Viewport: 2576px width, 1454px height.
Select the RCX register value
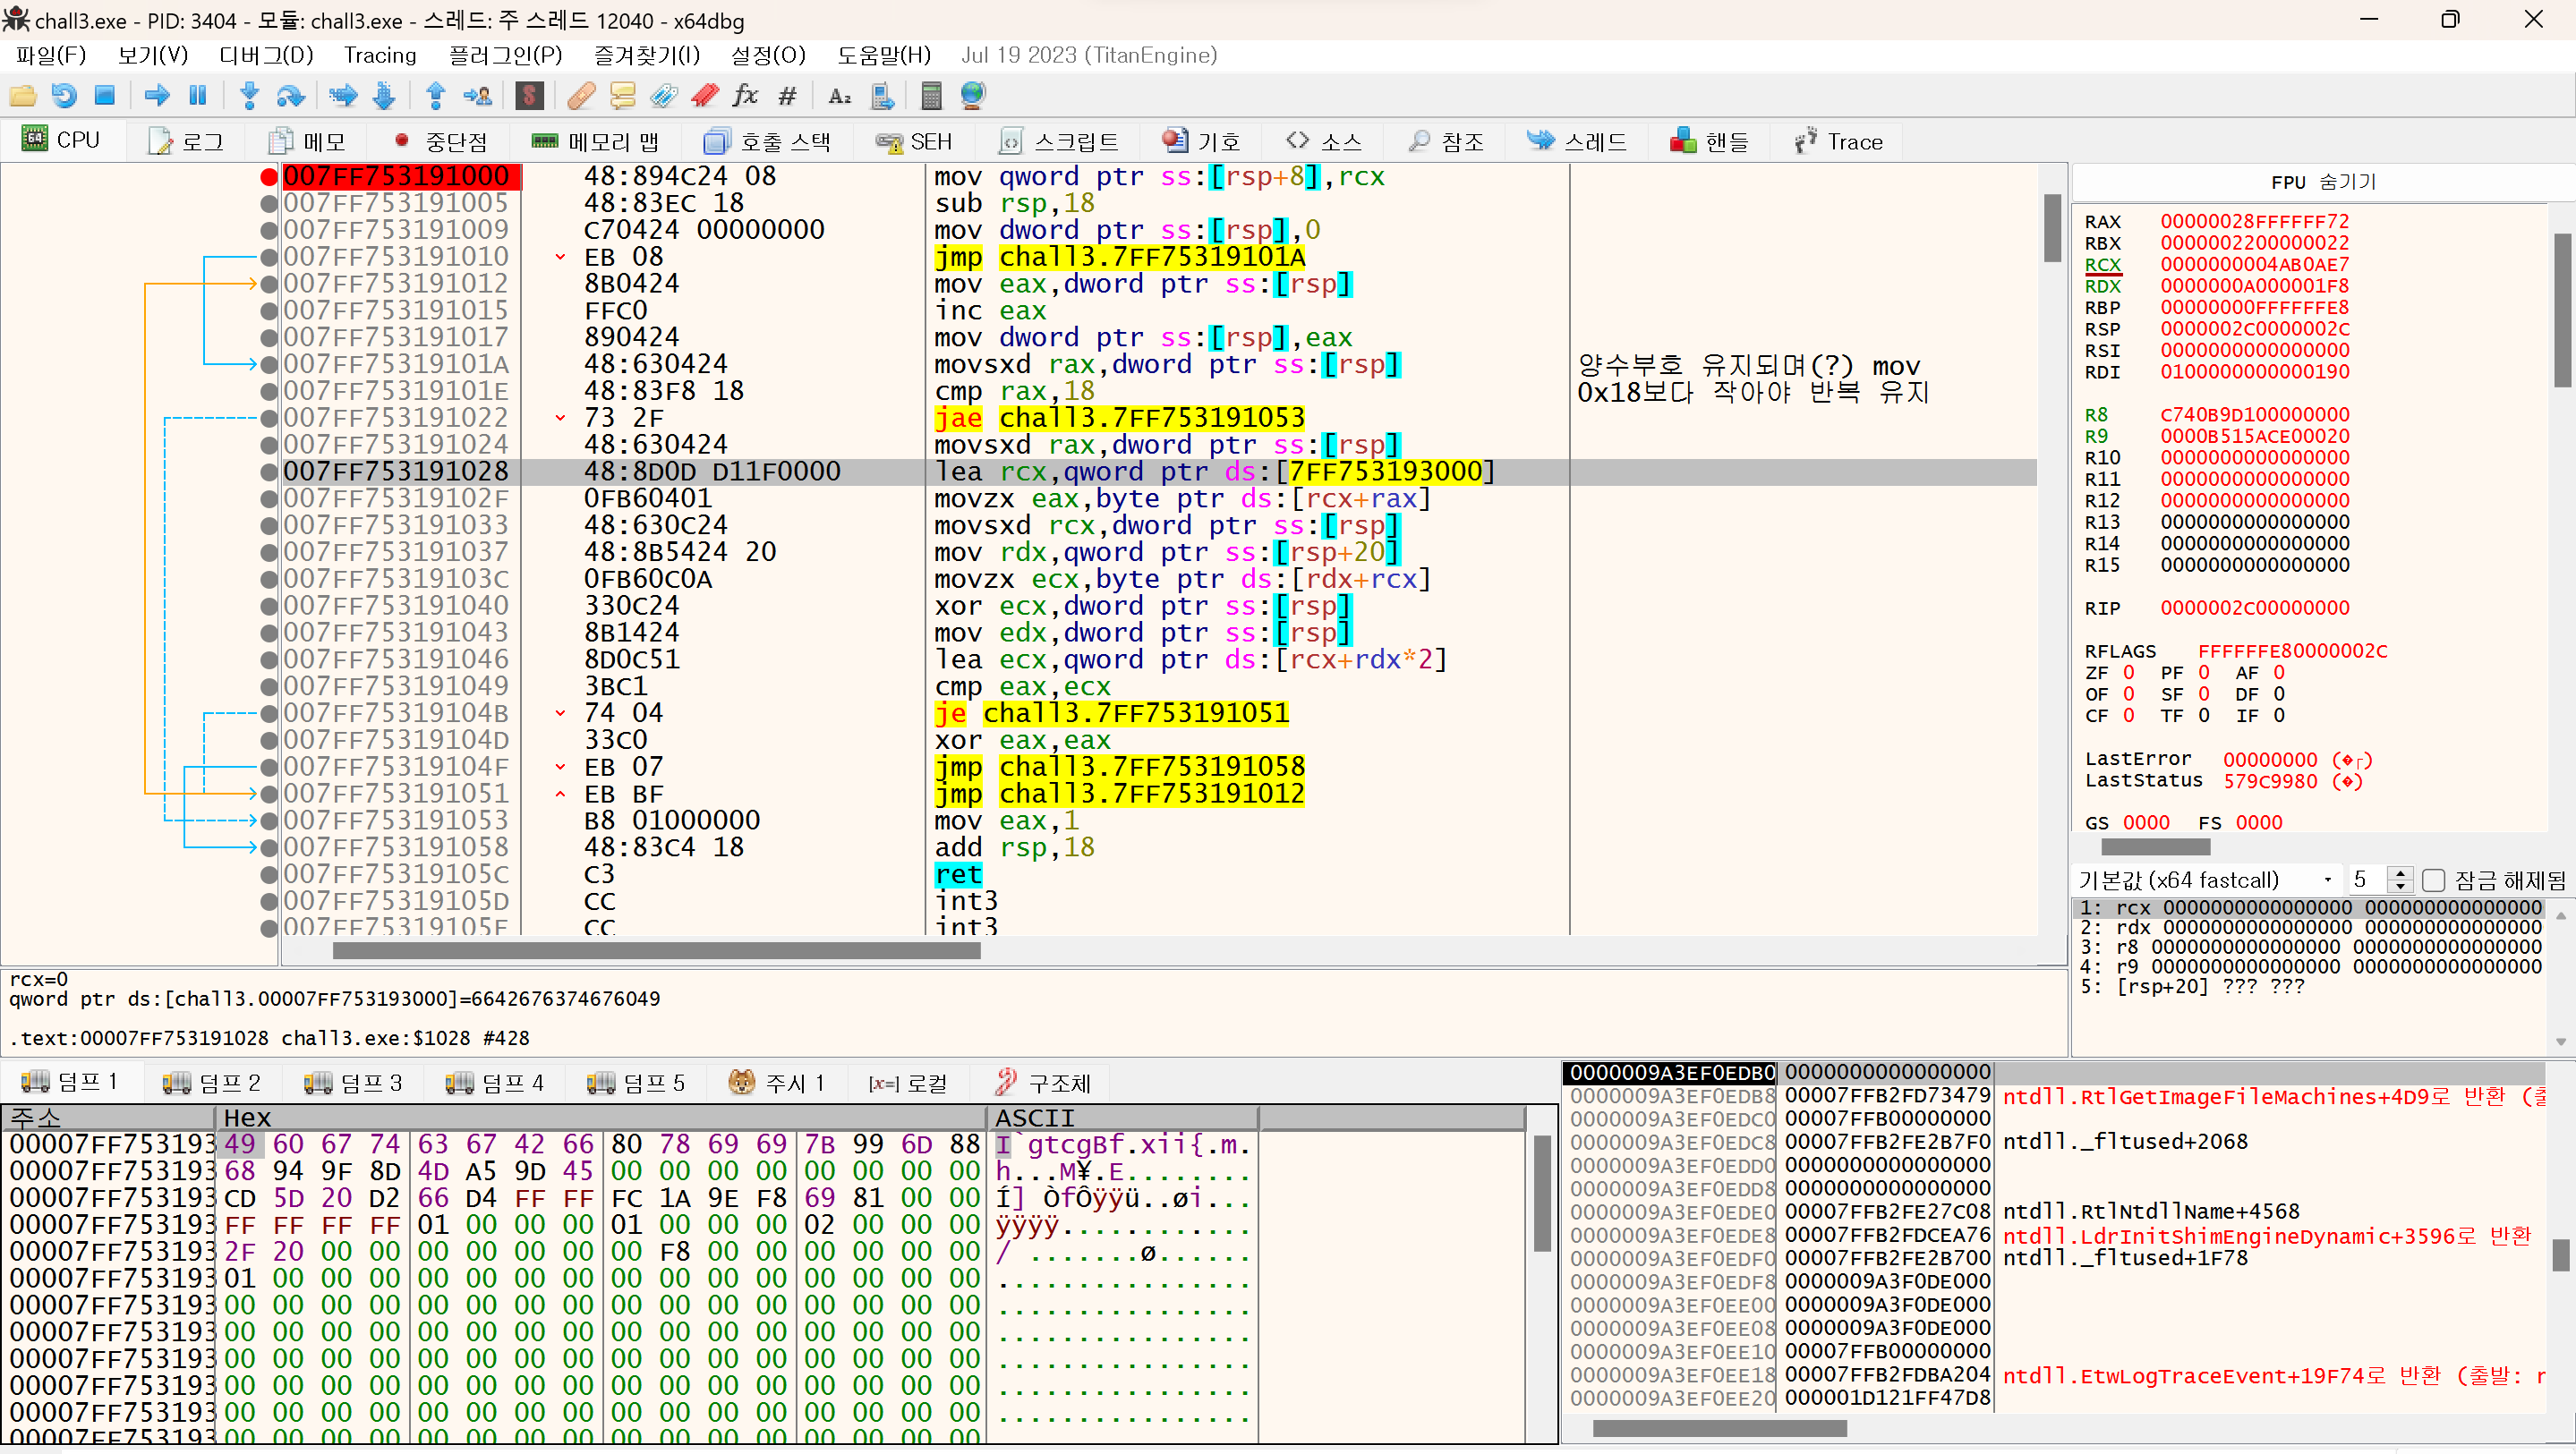tap(2254, 265)
